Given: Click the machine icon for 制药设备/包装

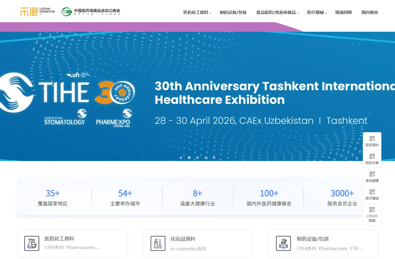Looking at the screenshot, I should point(283,243).
